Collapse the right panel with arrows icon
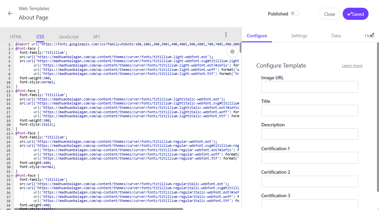The width and height of the screenshot is (379, 210). pos(372,35)
